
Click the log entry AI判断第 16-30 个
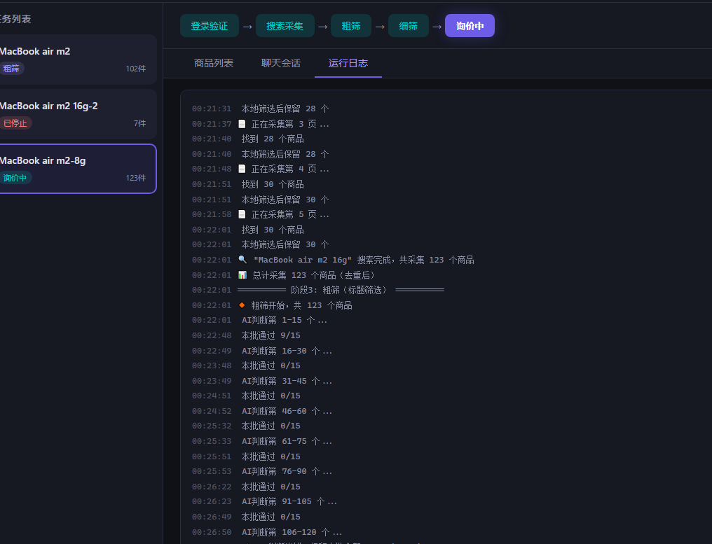pyautogui.click(x=287, y=351)
